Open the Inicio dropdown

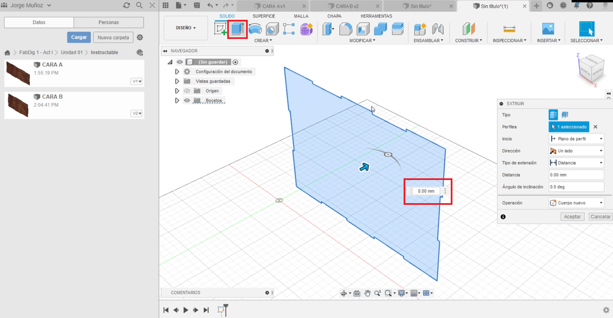[576, 139]
